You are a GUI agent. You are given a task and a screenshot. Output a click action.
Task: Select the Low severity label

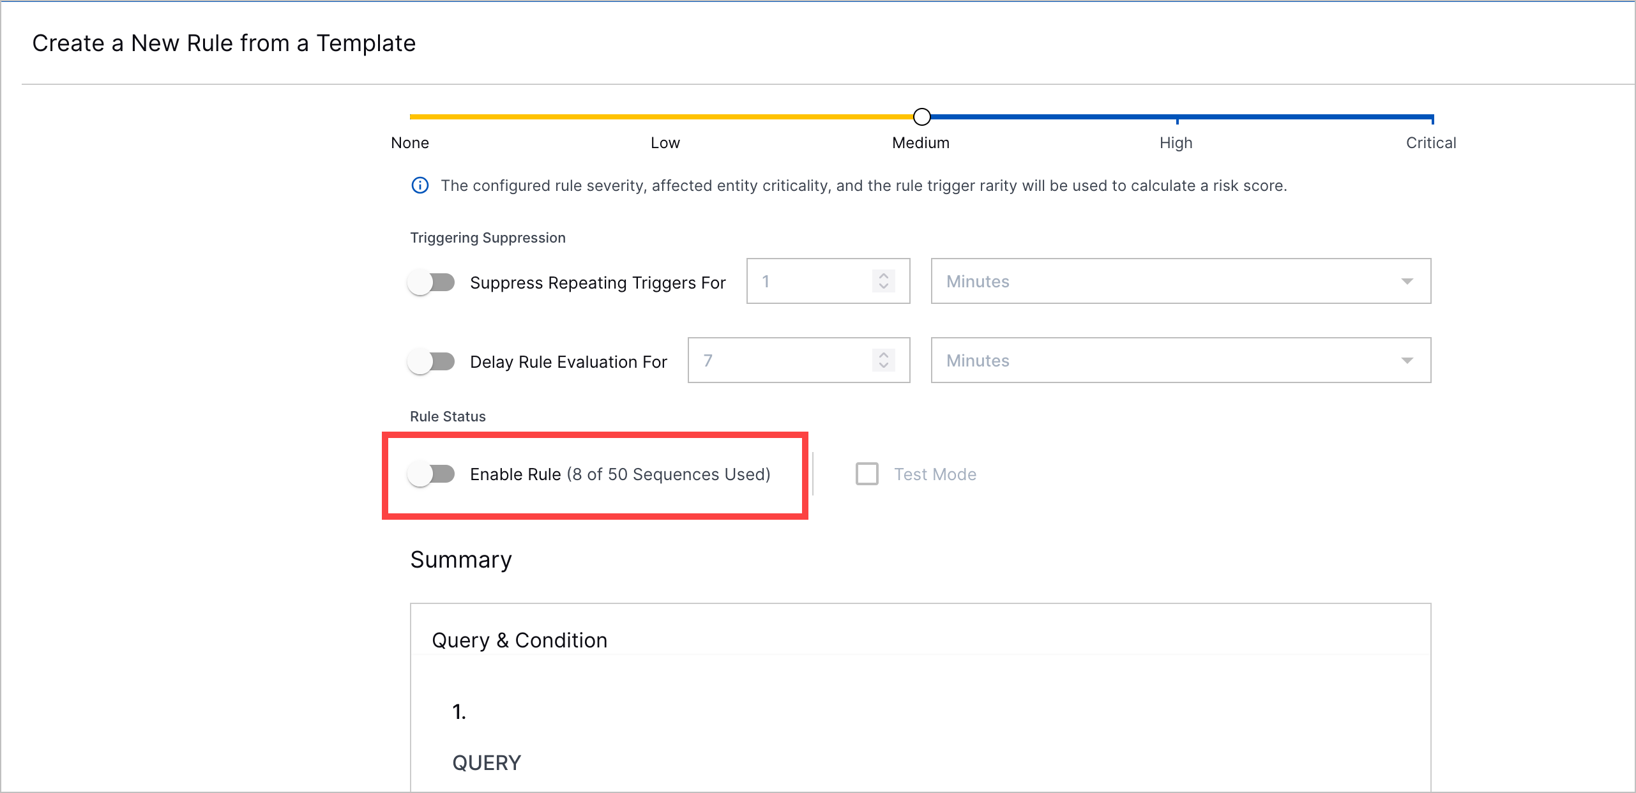point(665,143)
